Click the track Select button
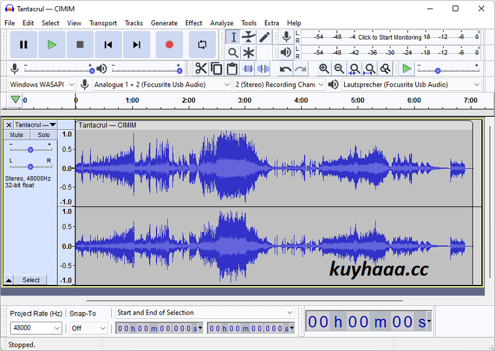Viewport: 495px width, 351px height. point(31,280)
